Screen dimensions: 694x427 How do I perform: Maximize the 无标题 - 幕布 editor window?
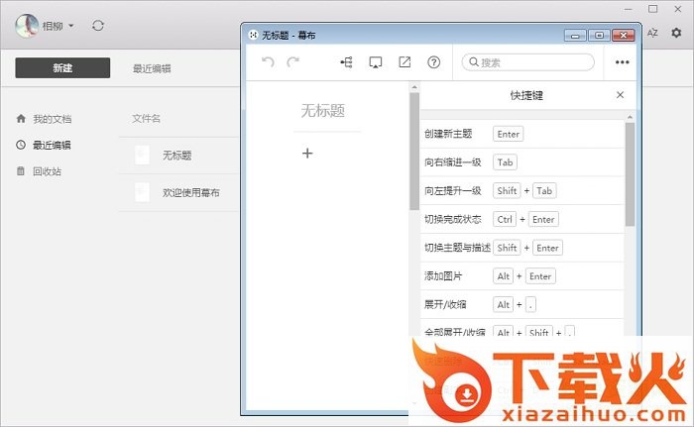coord(599,36)
